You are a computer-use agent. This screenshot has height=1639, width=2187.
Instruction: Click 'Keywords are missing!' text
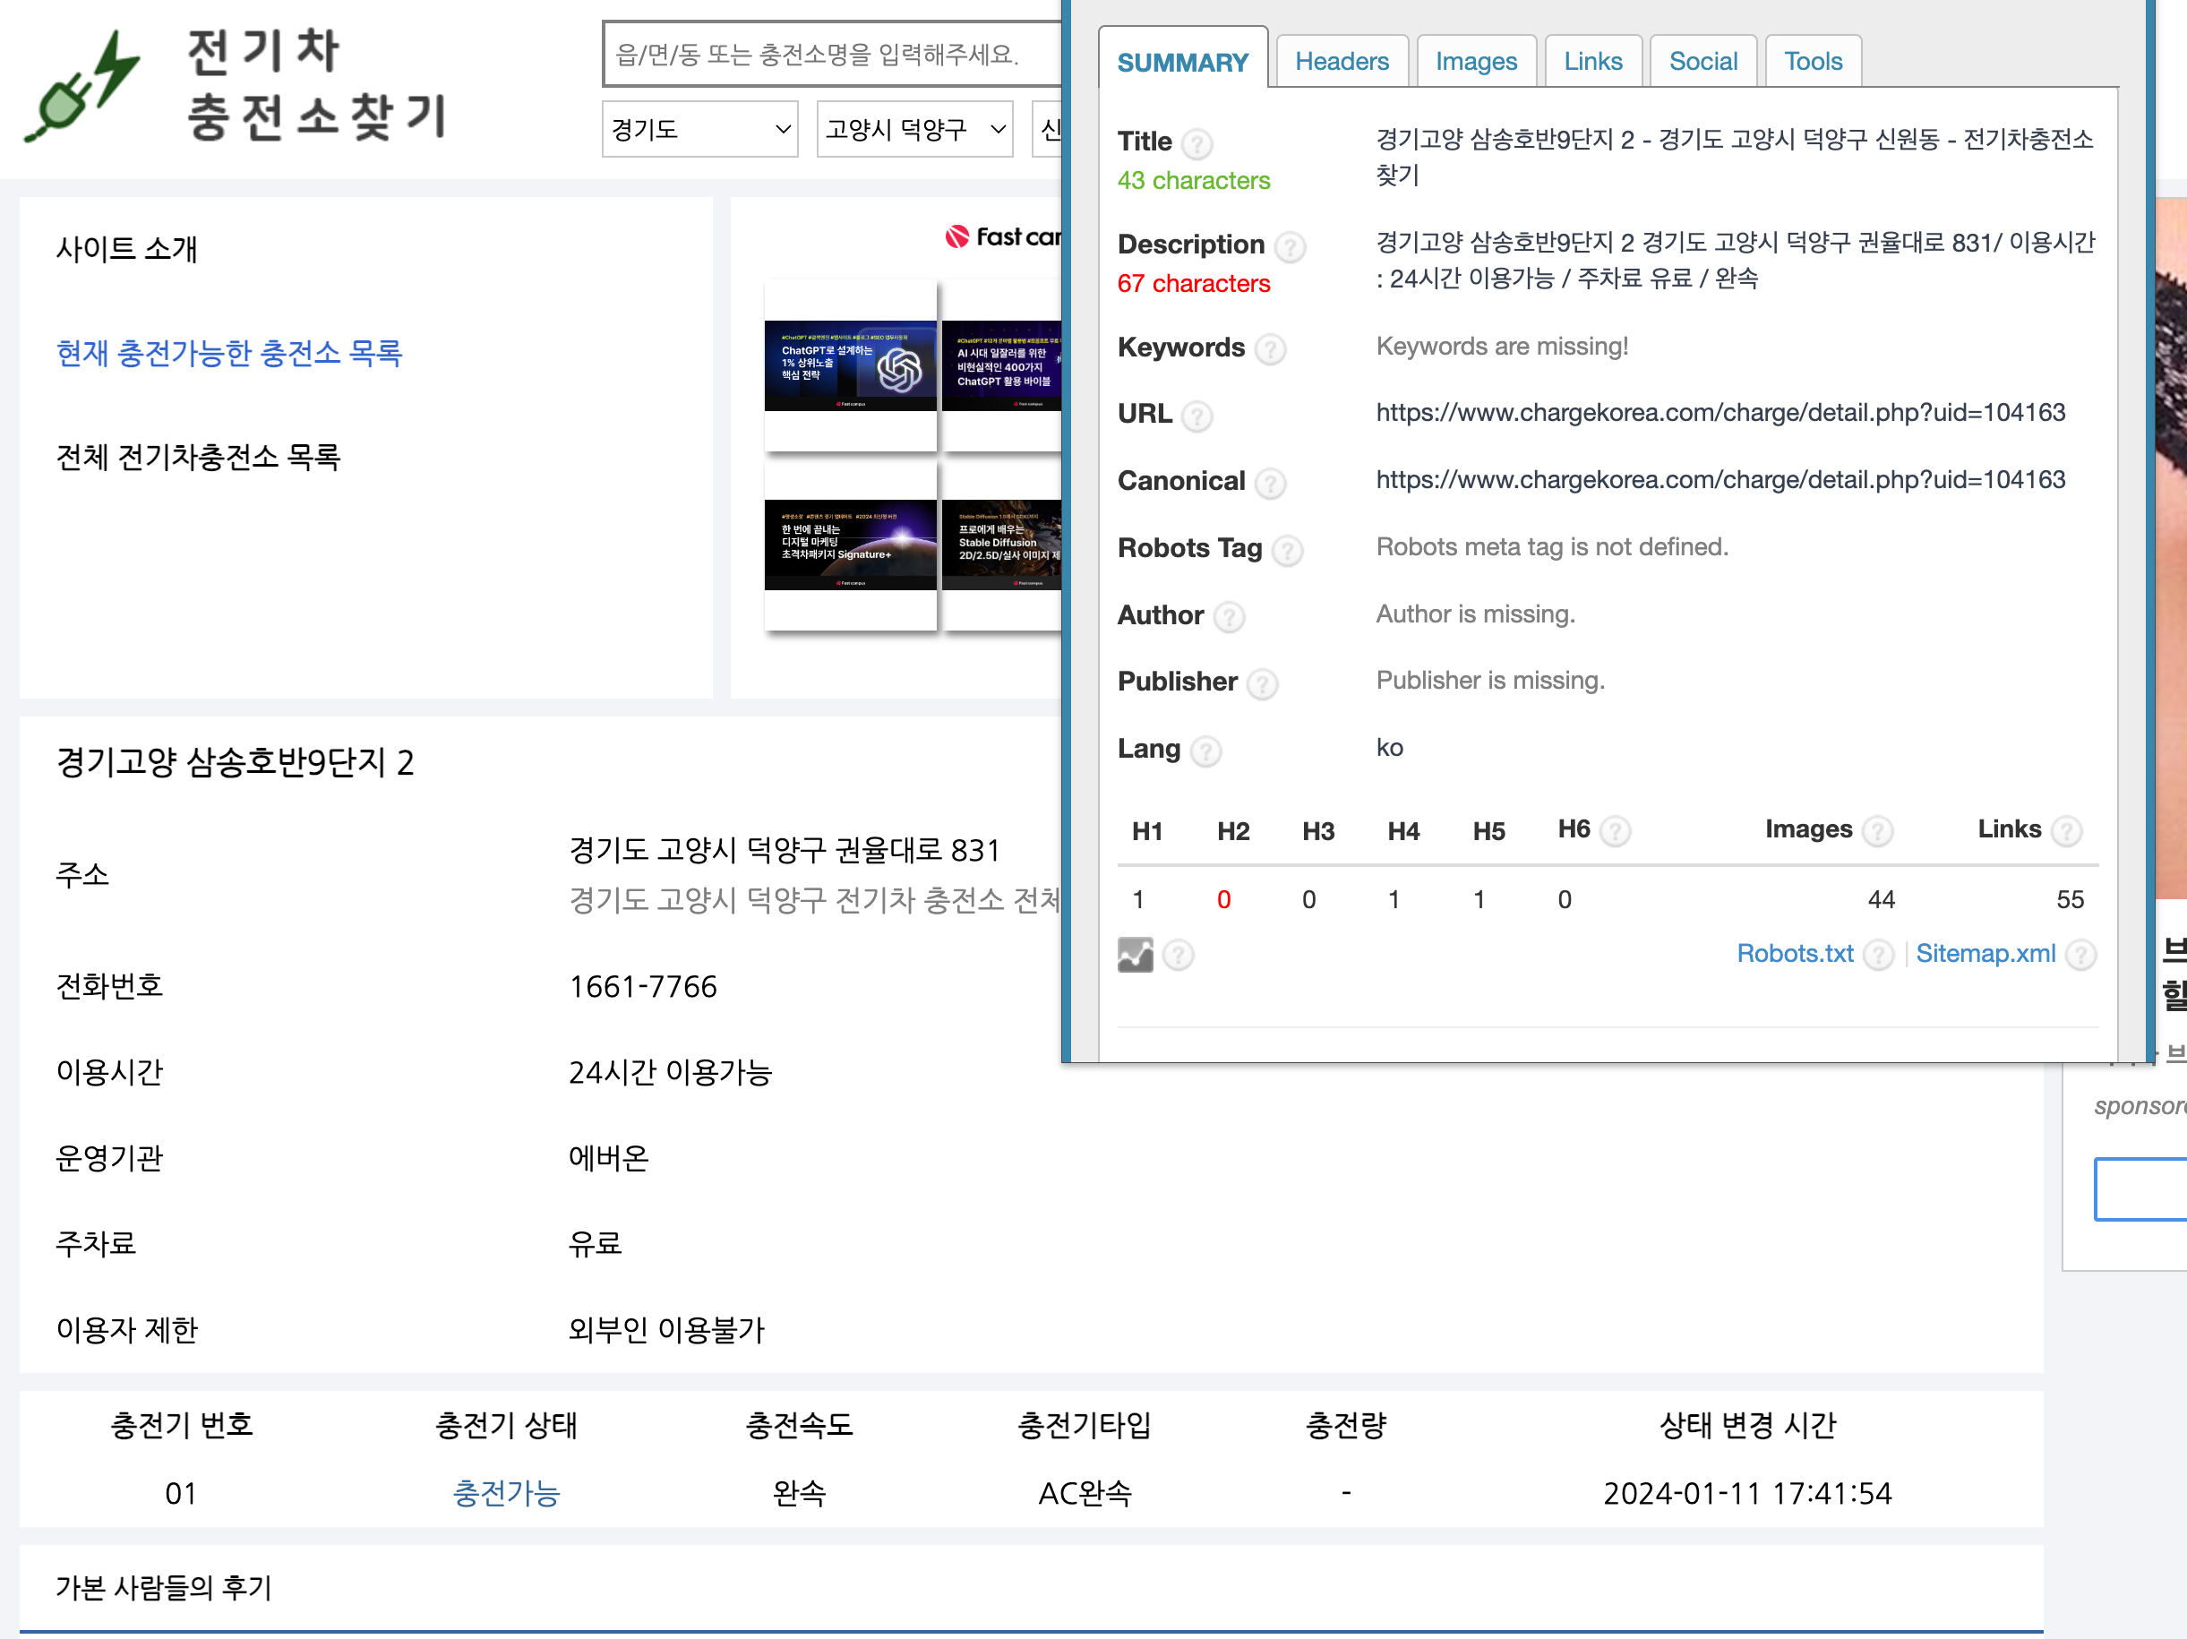tap(1502, 346)
